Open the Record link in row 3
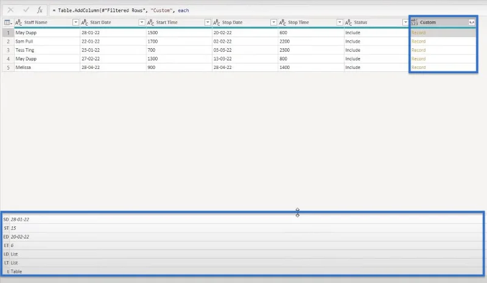Viewport: 487px width, 283px height. pyautogui.click(x=418, y=50)
